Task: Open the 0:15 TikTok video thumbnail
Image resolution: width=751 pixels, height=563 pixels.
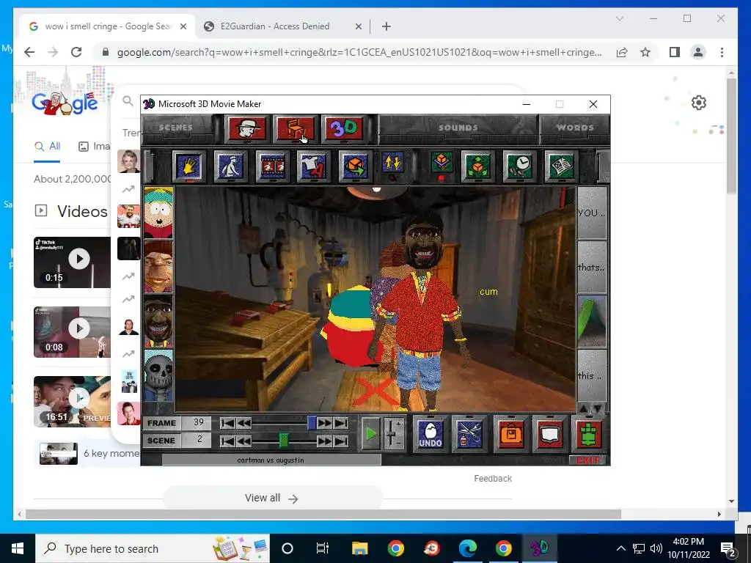Action: pos(72,262)
